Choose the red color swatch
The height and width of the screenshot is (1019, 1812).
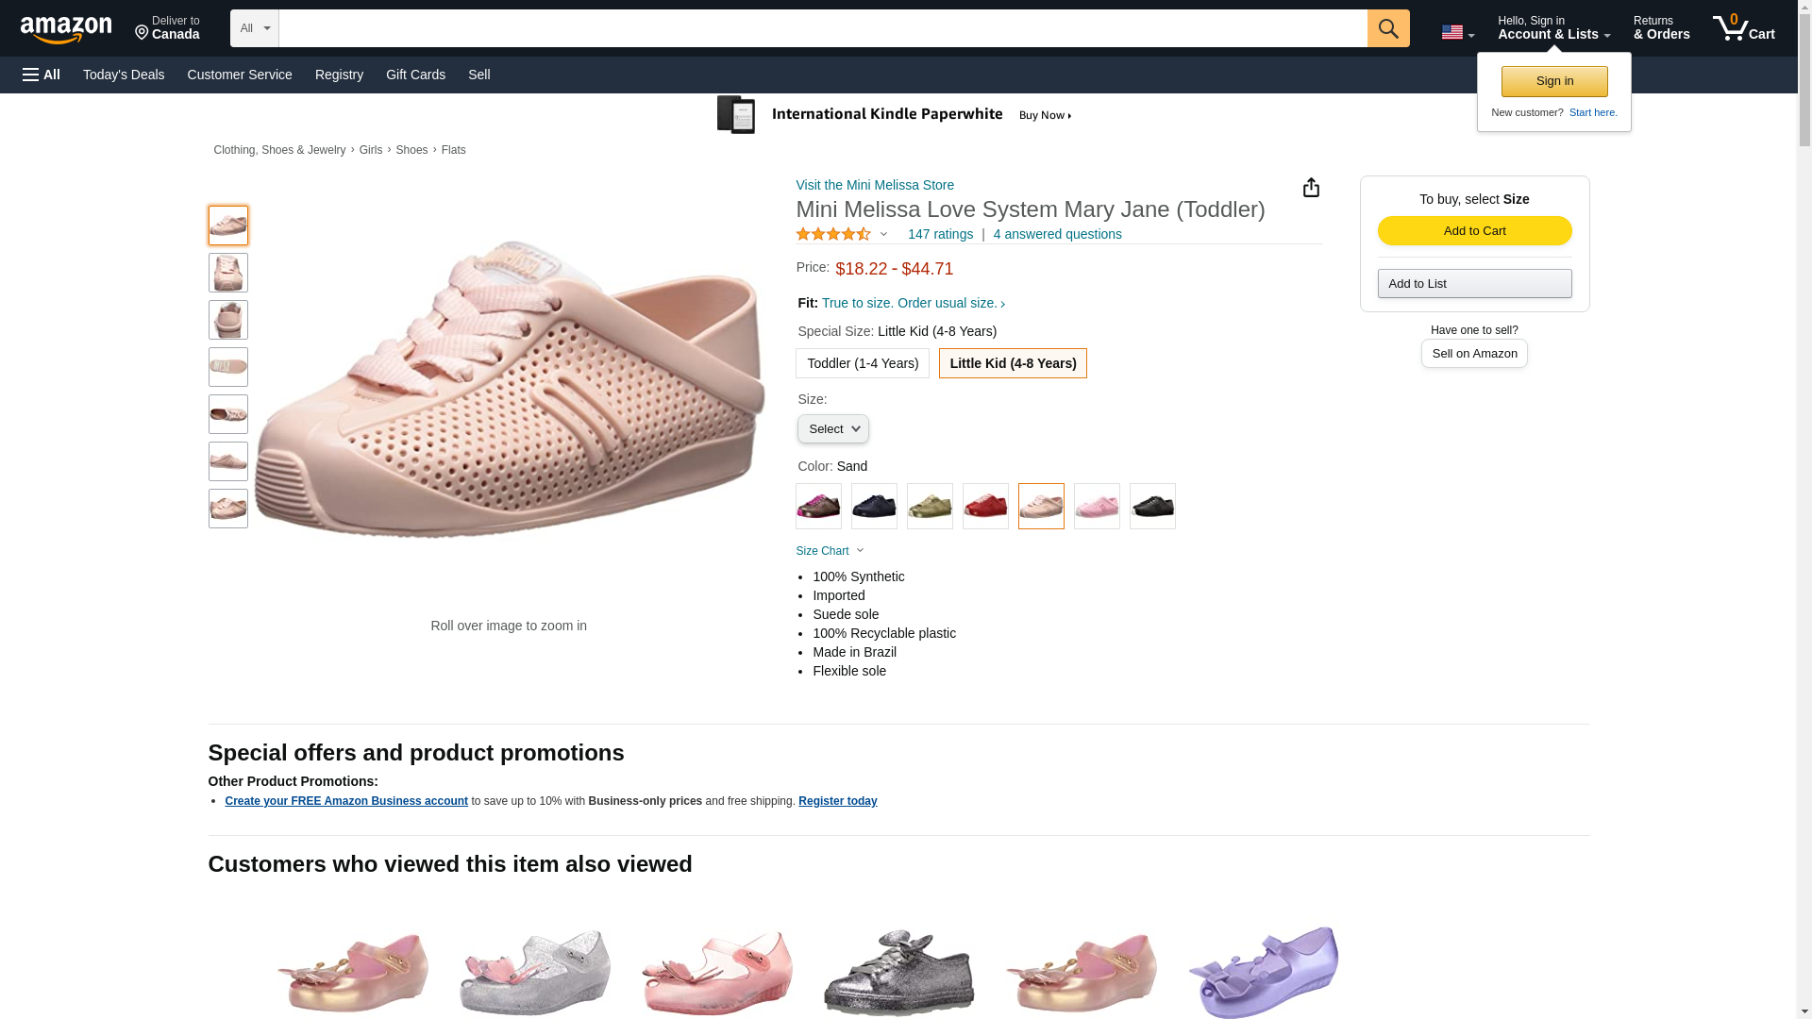click(x=985, y=507)
